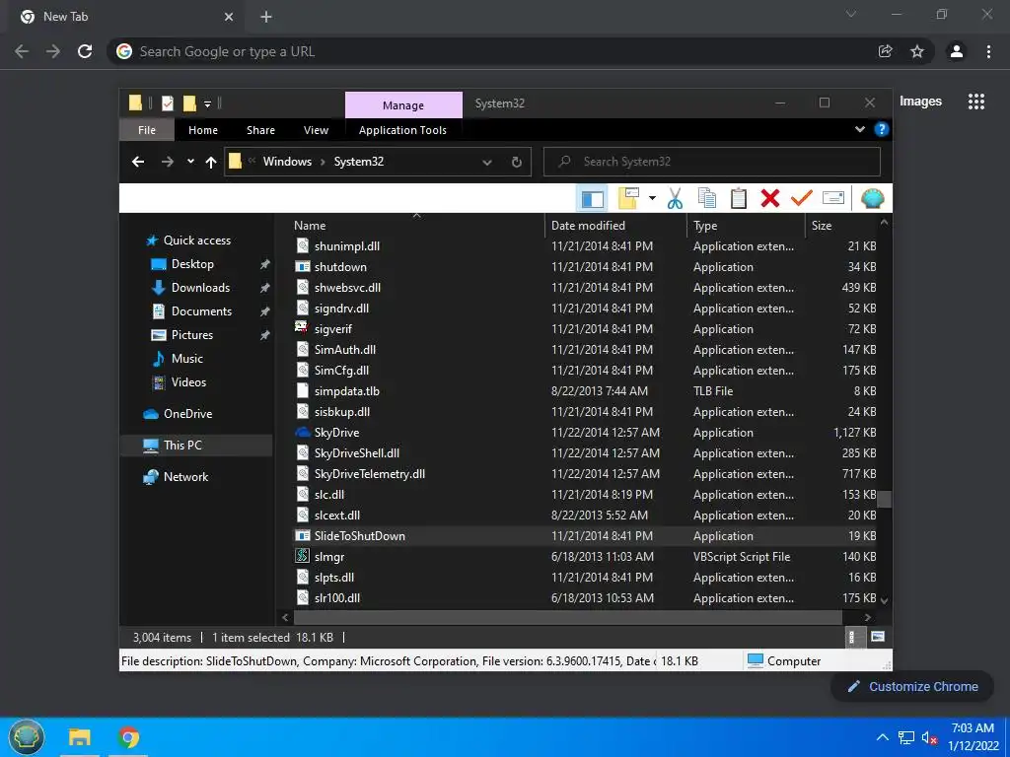The height and width of the screenshot is (757, 1010).
Task: Open Music folder in navigation pane
Action: (x=186, y=359)
